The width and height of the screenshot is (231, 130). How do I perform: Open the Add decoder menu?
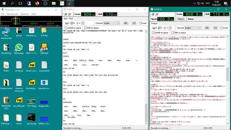click(12, 14)
